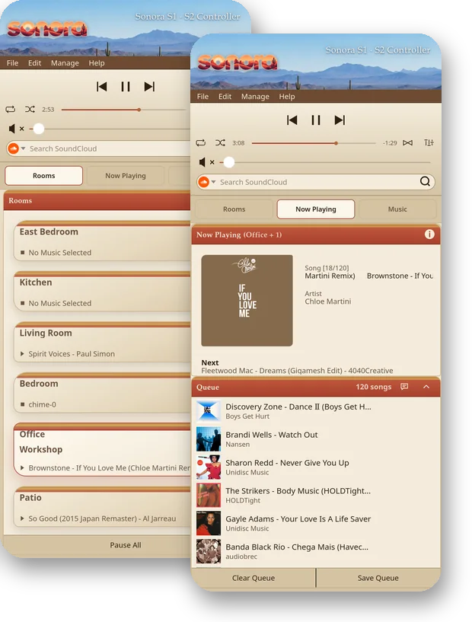The image size is (472, 622).
Task: Select the East Bedroom room card
Action: [102, 241]
